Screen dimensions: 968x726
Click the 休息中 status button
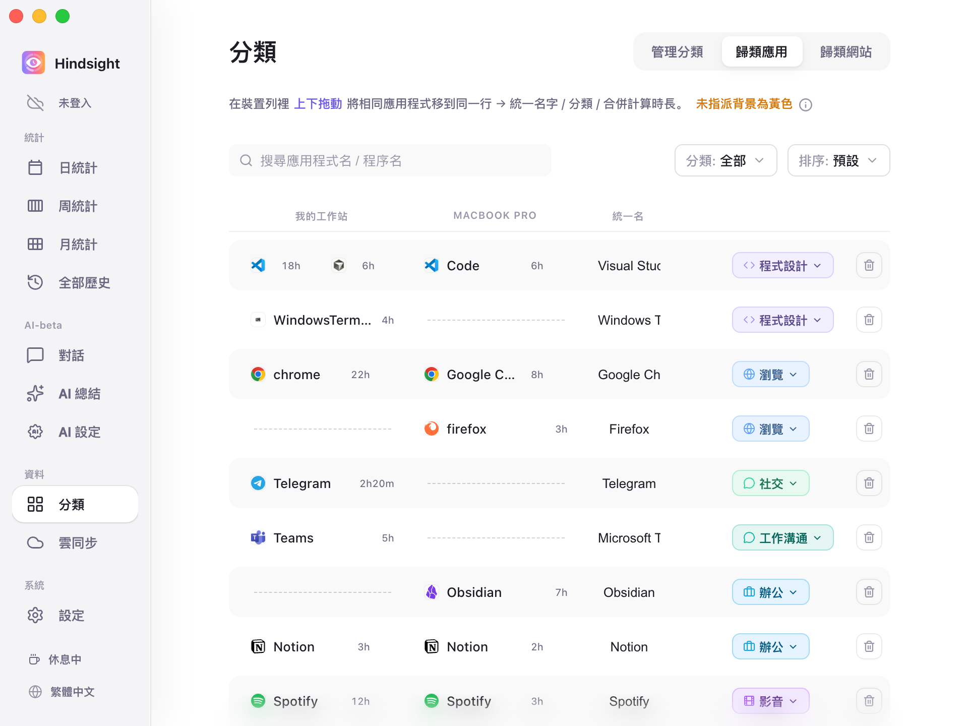pos(55,659)
